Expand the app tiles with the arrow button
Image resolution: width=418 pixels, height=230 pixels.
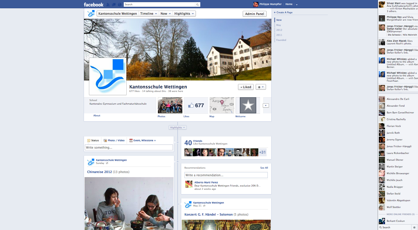click(x=266, y=105)
